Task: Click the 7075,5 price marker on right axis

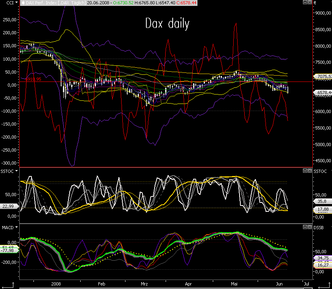Action: [323, 76]
